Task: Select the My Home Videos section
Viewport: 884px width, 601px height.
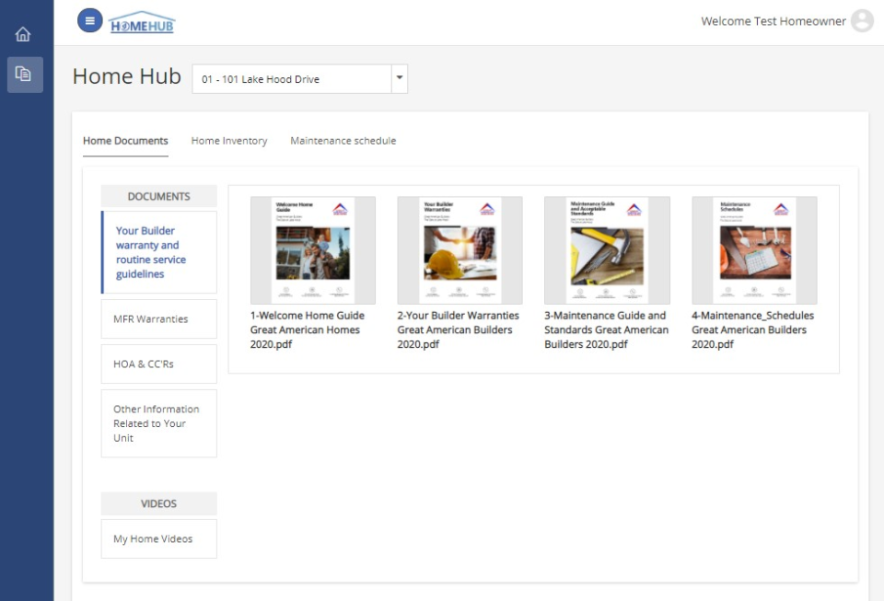Action: (157, 538)
